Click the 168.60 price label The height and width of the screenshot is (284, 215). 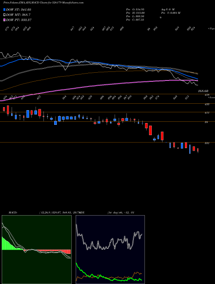point(203,91)
